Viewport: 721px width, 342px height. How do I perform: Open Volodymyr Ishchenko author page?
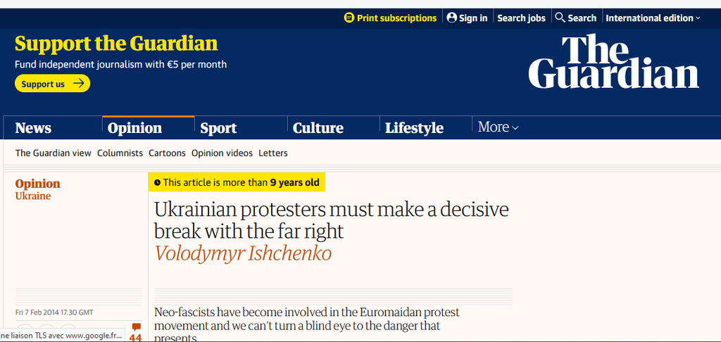(x=243, y=253)
